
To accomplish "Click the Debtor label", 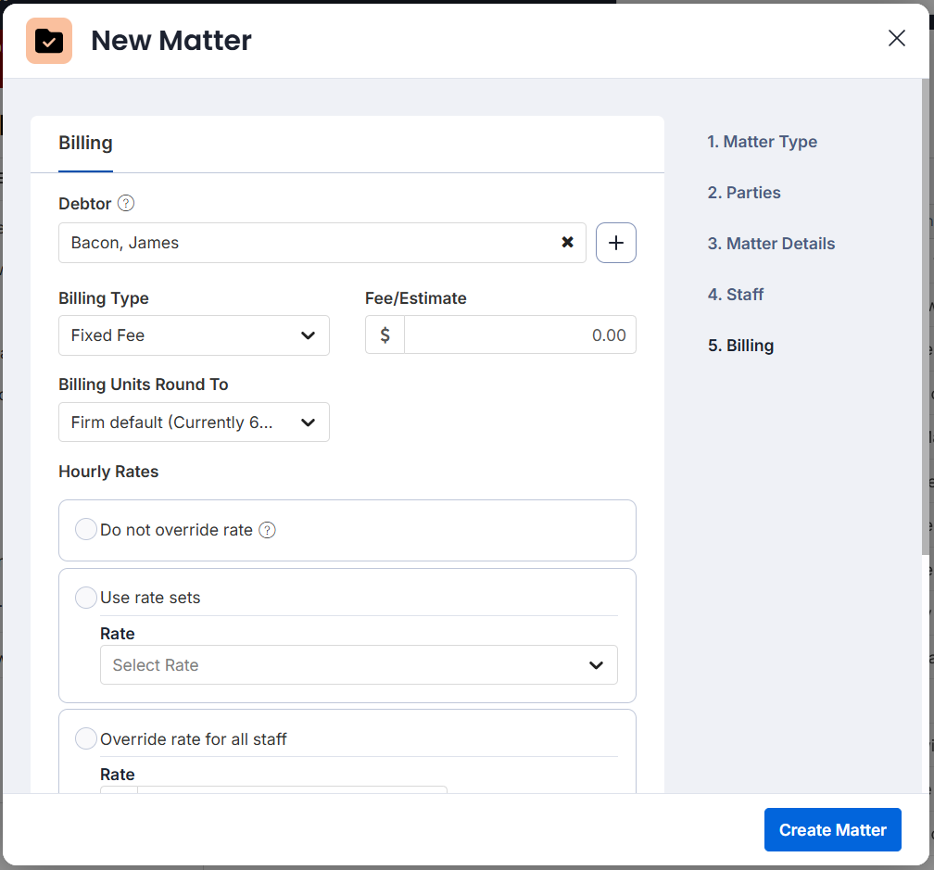I will coord(84,204).
